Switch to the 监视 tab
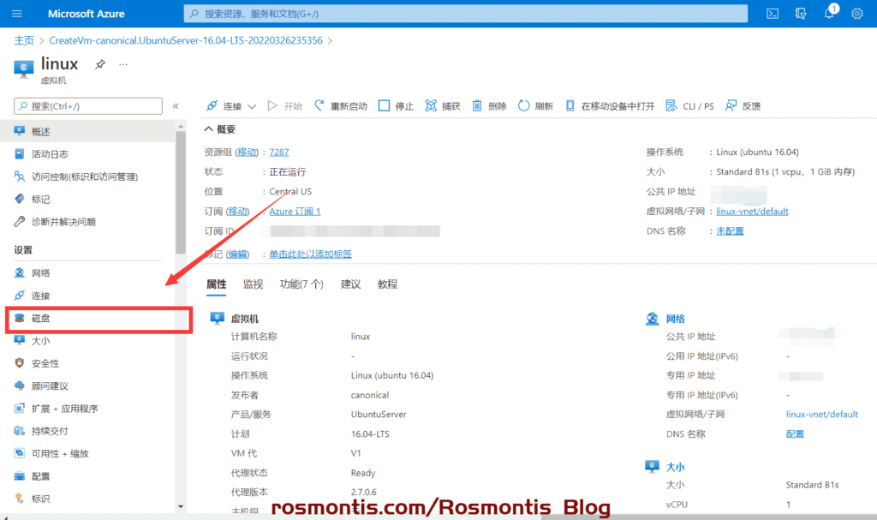Screen dimensions: 877x520 (x=253, y=284)
